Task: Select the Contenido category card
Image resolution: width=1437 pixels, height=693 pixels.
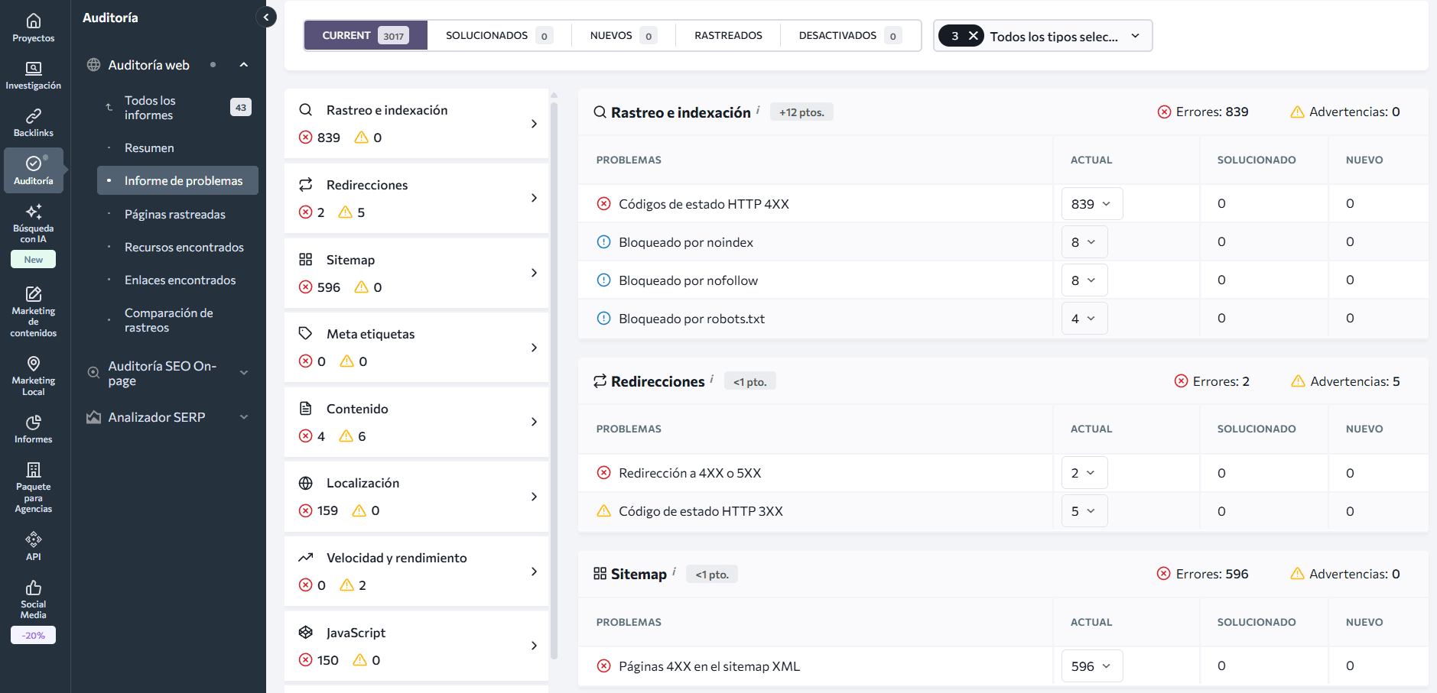Action: point(416,423)
